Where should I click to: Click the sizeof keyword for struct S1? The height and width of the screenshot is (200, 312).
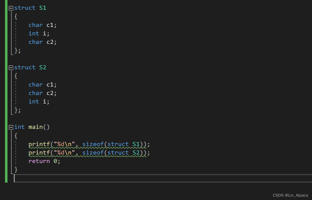click(x=93, y=144)
